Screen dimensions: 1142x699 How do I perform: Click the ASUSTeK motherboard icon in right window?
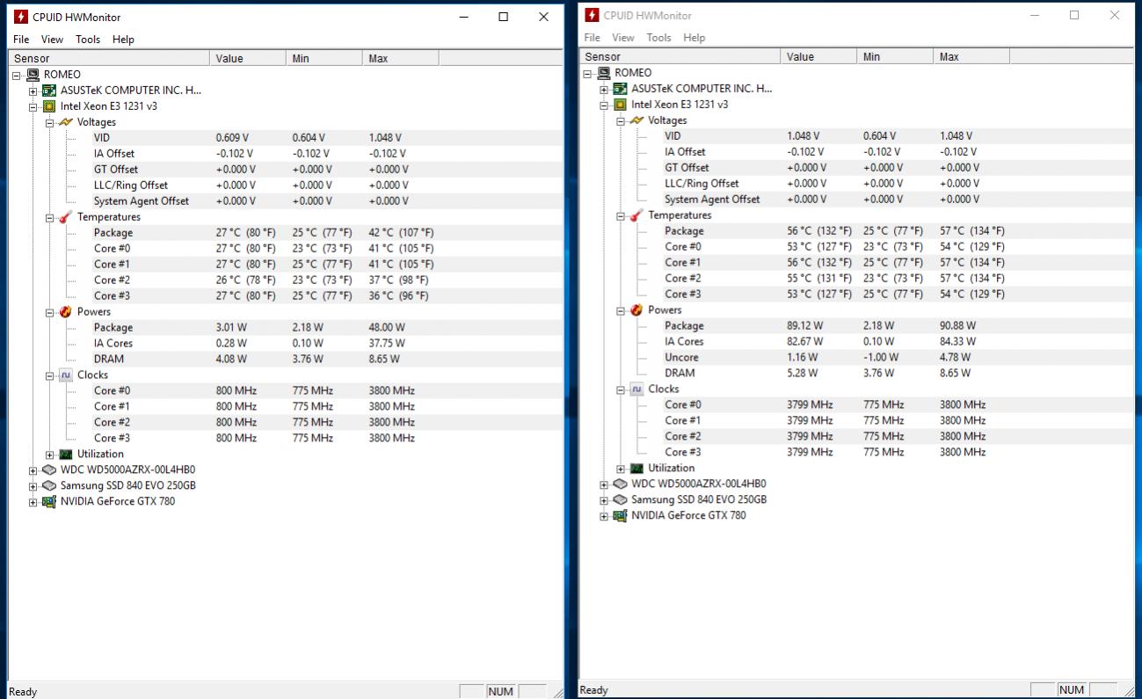[x=621, y=89]
